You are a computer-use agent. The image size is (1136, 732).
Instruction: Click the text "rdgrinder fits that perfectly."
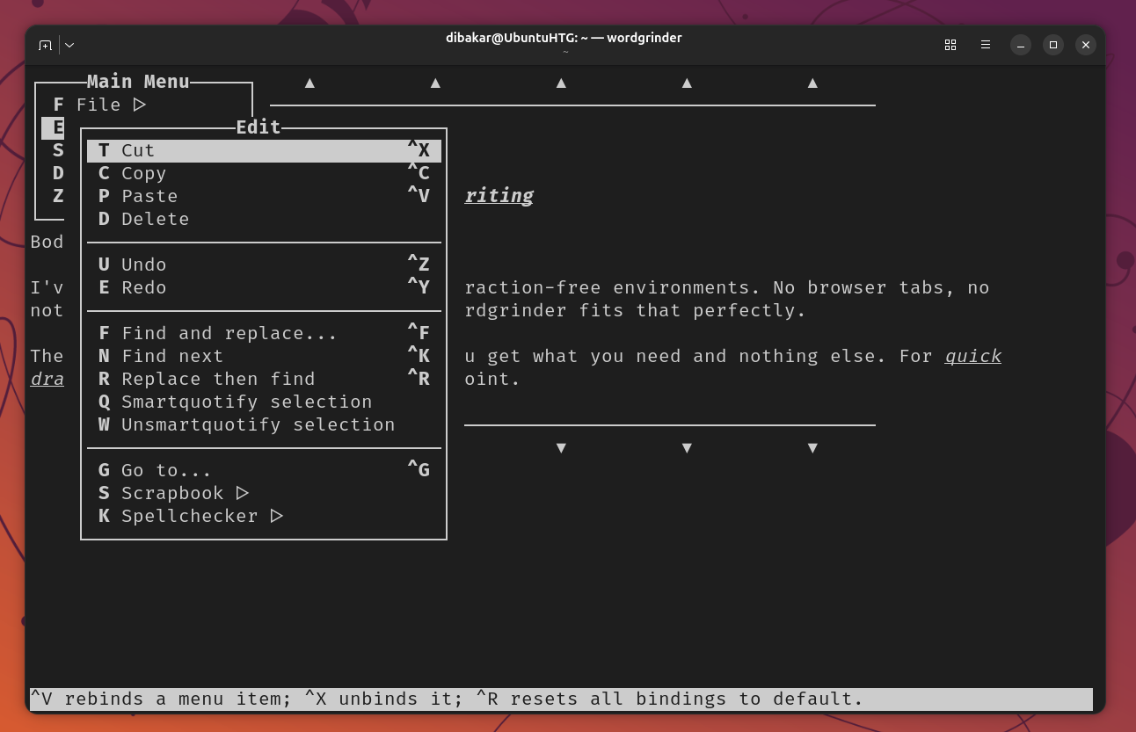tap(635, 310)
